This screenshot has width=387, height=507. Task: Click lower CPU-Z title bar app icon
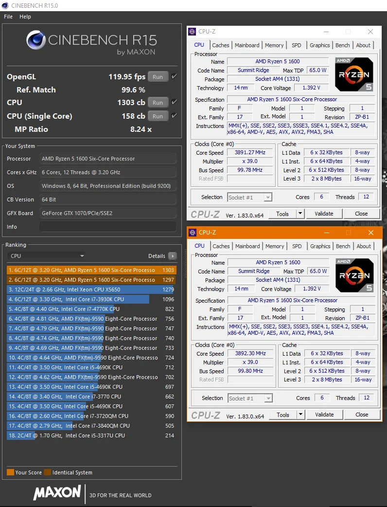[193, 233]
